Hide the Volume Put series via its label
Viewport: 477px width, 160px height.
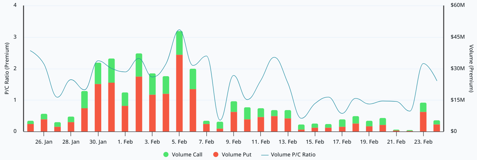tap(236, 155)
